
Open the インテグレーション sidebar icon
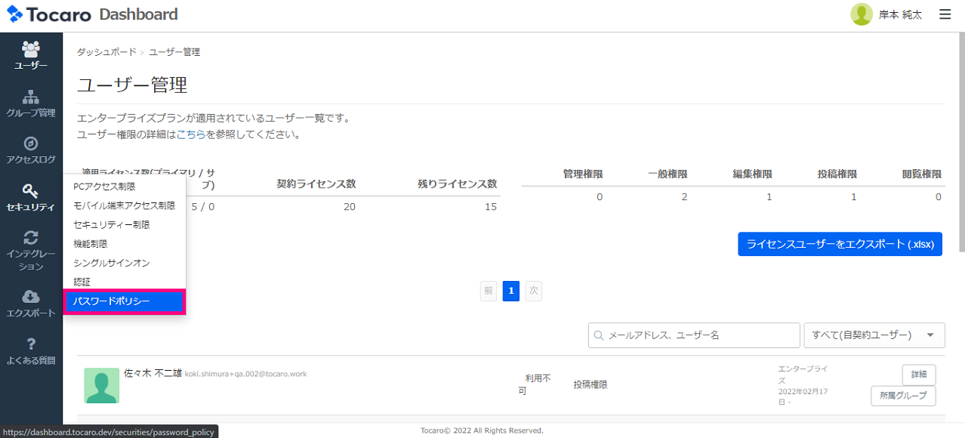click(x=31, y=244)
